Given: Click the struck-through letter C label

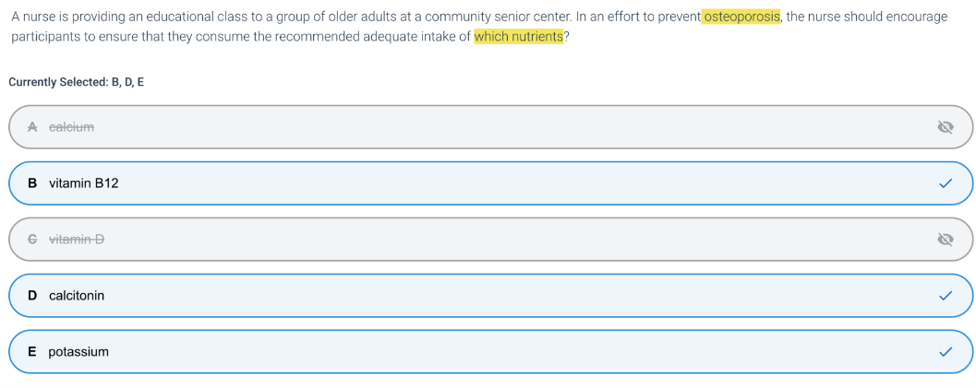Looking at the screenshot, I should tap(32, 240).
